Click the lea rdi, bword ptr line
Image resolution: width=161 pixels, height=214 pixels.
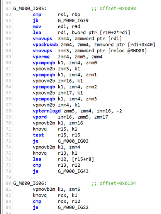81,33
